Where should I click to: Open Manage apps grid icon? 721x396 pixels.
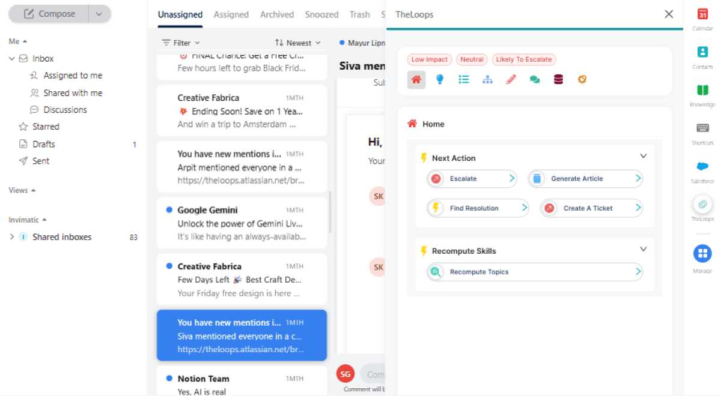click(702, 253)
